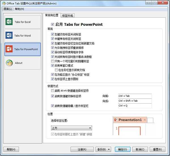Toggle 中键单击标签关闭标签 checkbox
The width and height of the screenshot is (170, 156).
click(x=52, y=39)
